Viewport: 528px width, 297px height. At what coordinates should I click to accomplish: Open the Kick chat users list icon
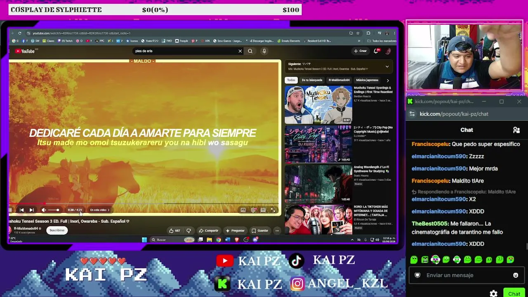[x=516, y=130]
